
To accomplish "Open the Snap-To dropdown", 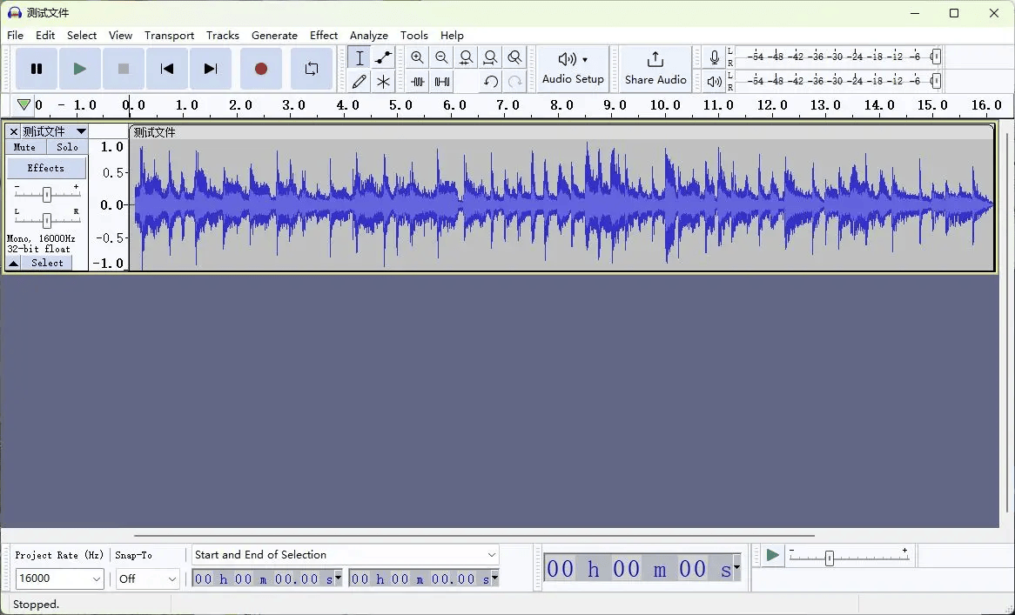I will pyautogui.click(x=171, y=579).
